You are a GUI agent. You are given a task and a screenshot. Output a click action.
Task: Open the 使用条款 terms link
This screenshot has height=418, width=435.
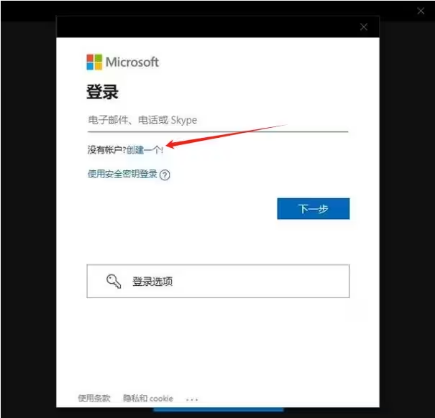pos(94,399)
